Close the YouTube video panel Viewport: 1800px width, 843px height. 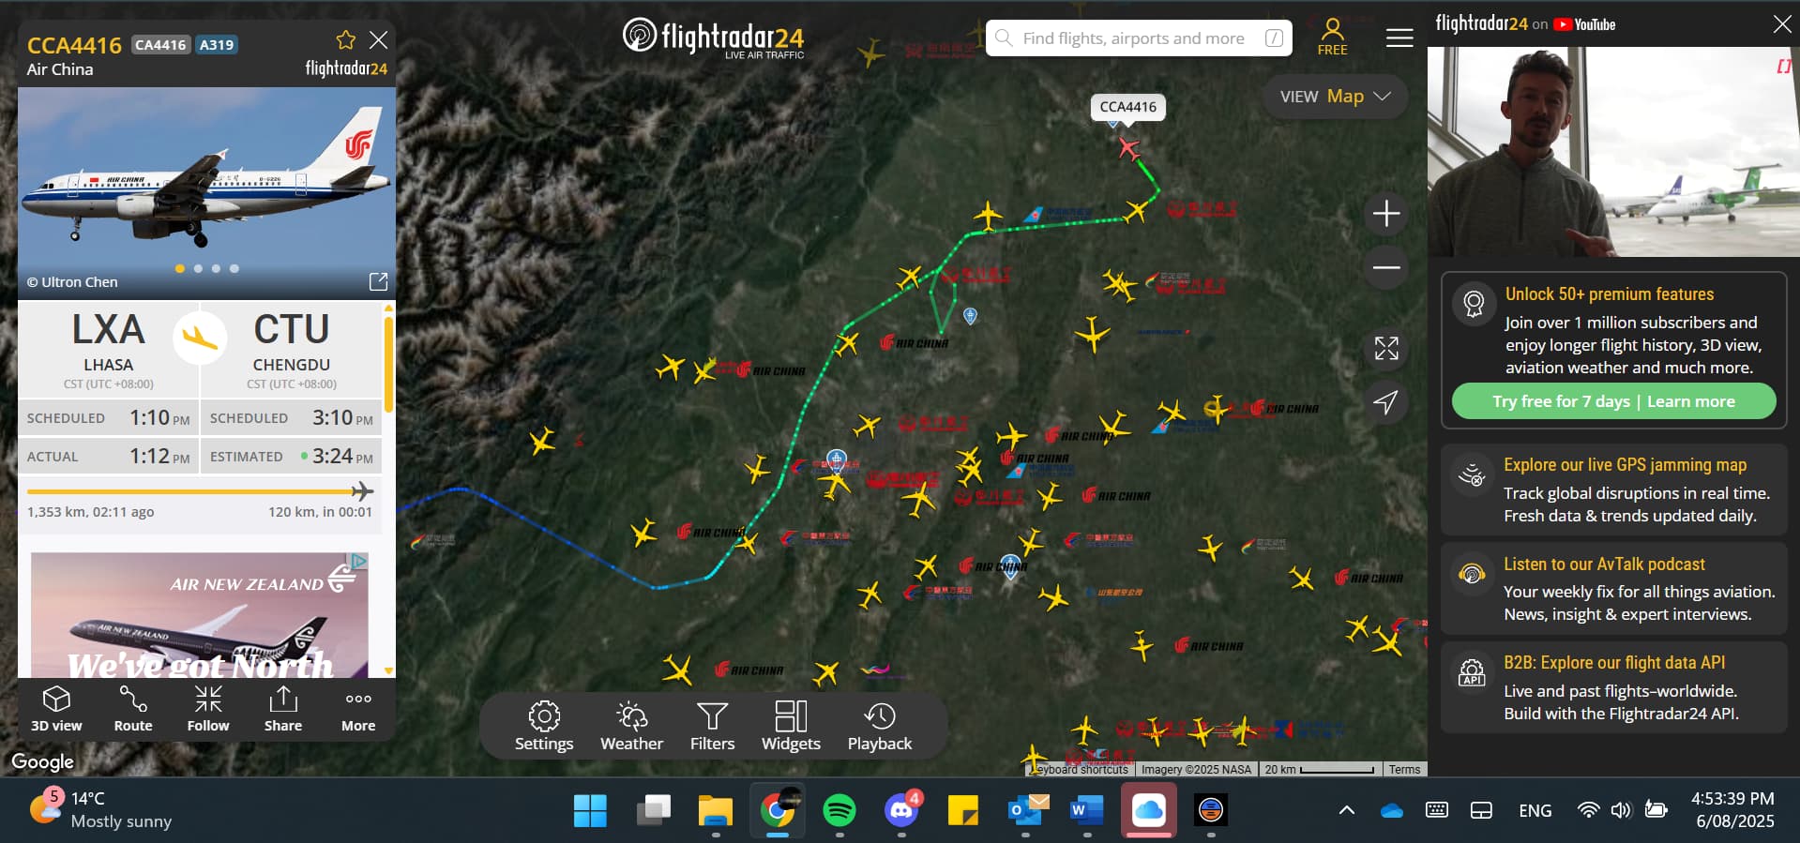coord(1782,24)
